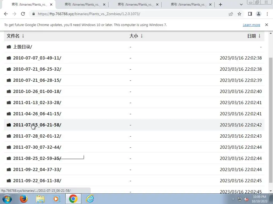Viewport: 273px width, 204px height.
Task: Open Internet Explorer from the taskbar
Action: click(90, 199)
